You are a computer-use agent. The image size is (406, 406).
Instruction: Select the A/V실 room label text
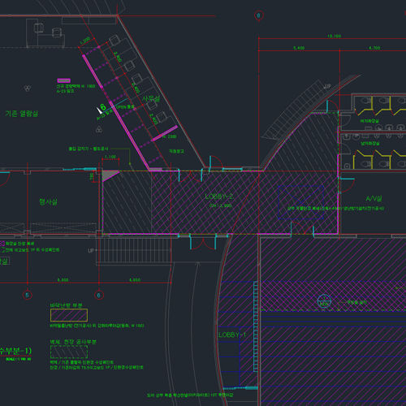tap(374, 199)
